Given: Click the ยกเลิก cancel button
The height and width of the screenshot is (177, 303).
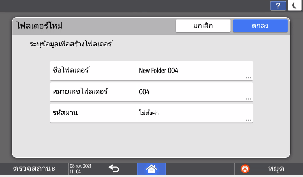Looking at the screenshot, I should (x=203, y=26).
